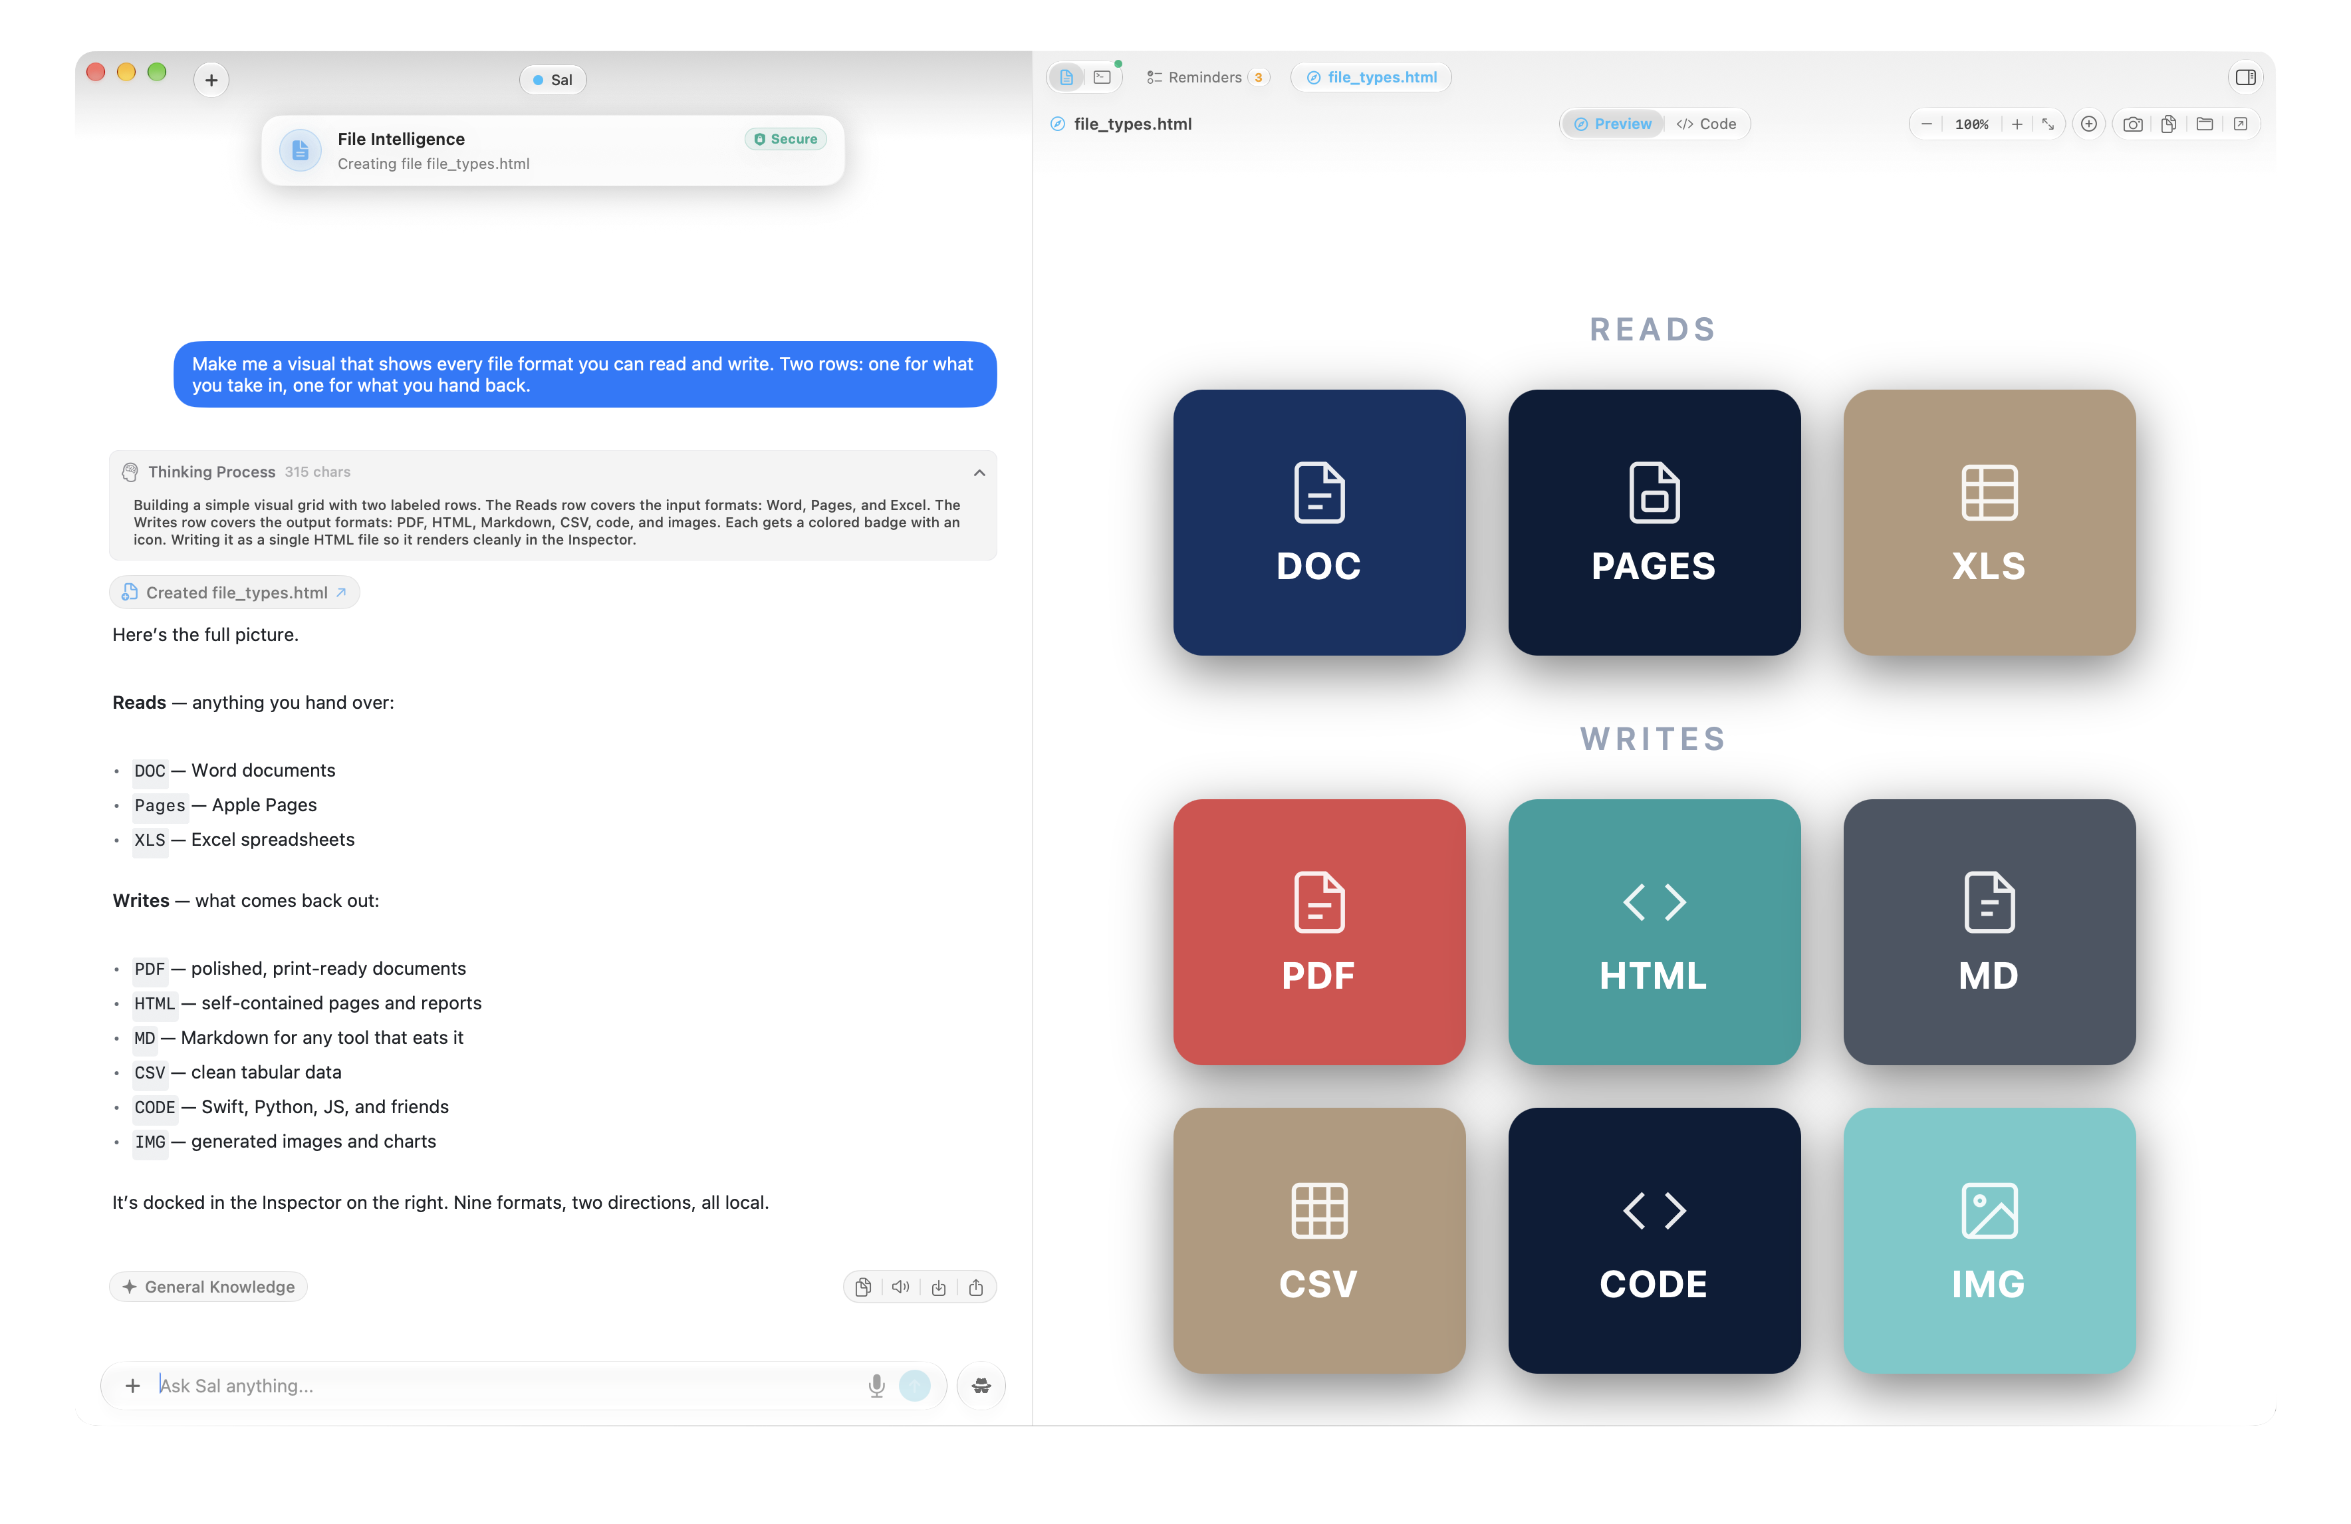The width and height of the screenshot is (2351, 1524).
Task: Toggle the sidebar panel icon at top right
Action: (2245, 77)
